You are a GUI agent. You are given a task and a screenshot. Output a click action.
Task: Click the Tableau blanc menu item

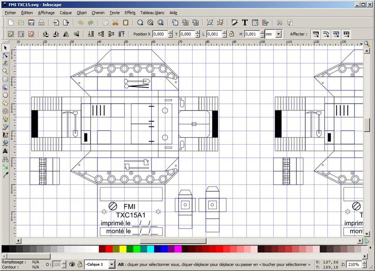(x=152, y=13)
